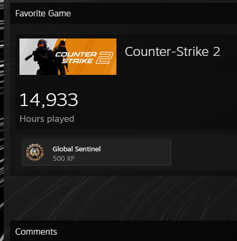The width and height of the screenshot is (237, 241).
Task: Click blank header bar right of Favorite Game title
Action: click(x=154, y=13)
